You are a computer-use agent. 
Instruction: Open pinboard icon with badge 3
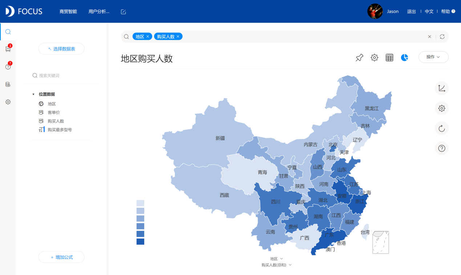click(x=8, y=49)
